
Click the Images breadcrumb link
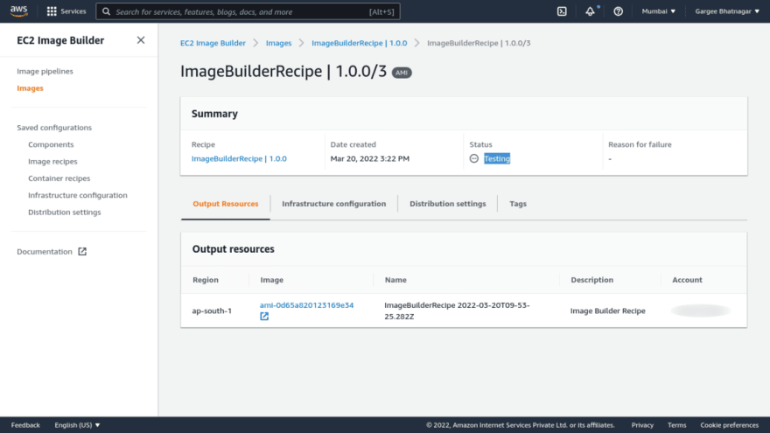278,43
